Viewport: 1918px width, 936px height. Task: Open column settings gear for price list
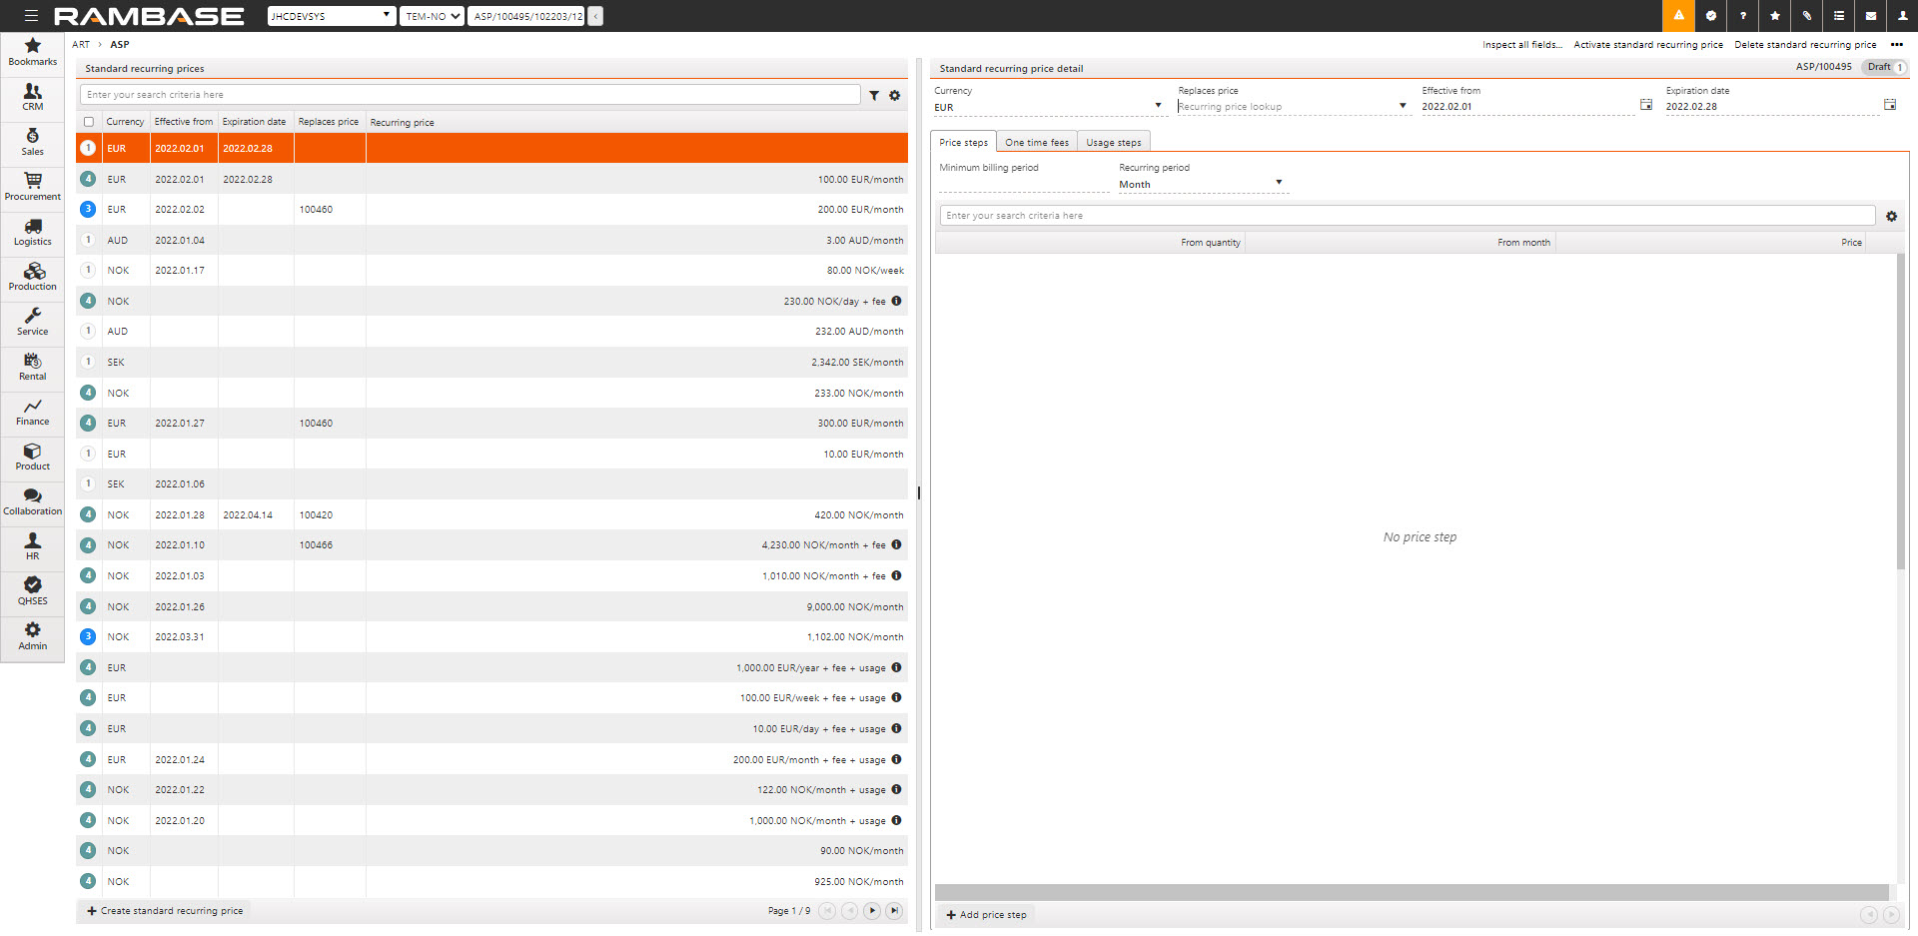coord(895,96)
